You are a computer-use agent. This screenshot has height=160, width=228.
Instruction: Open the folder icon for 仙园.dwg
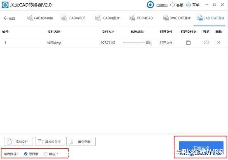click(x=188, y=43)
